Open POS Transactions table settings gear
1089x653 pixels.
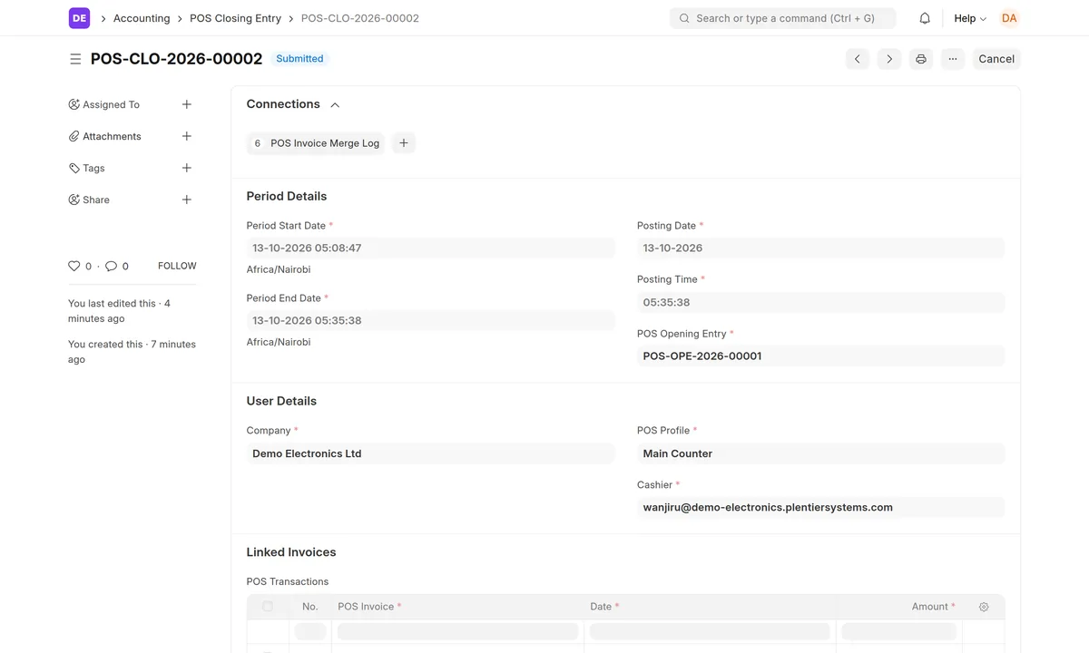point(984,607)
